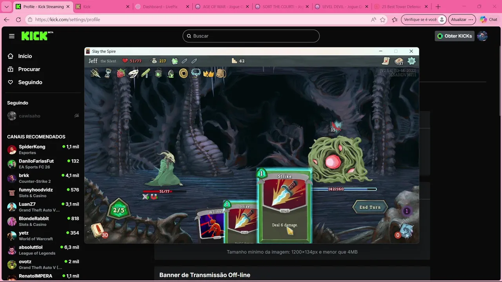Open LuanZ7 recommended channel
The height and width of the screenshot is (282, 502).
point(43,207)
